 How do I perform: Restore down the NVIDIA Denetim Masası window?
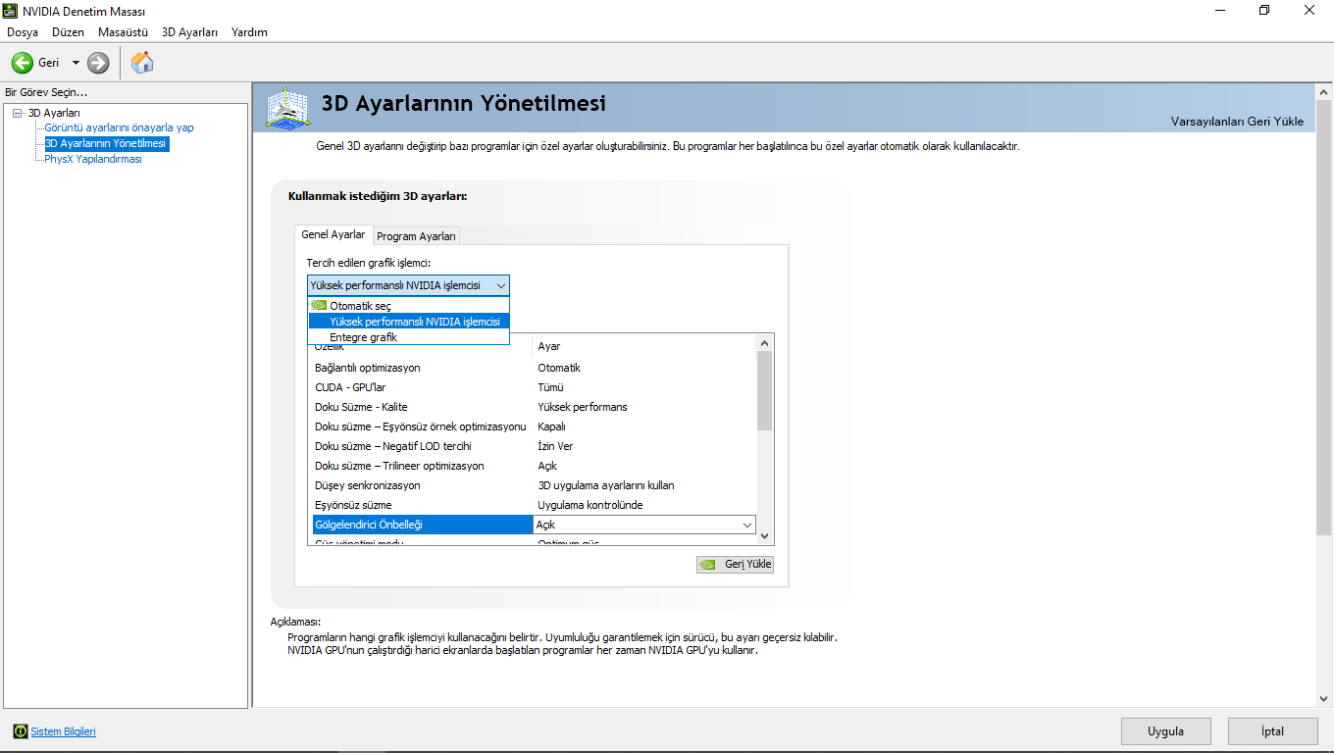(1264, 11)
